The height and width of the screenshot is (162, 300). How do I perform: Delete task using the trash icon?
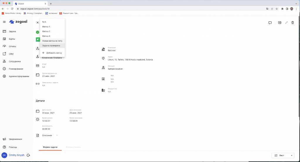[x=292, y=23]
